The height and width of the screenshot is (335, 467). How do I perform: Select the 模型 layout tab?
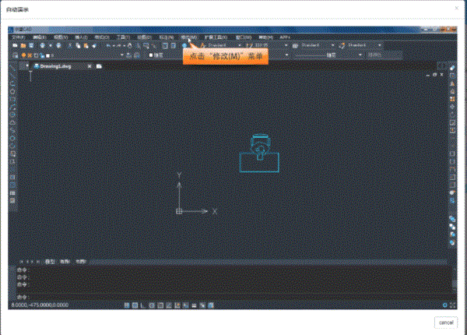pos(50,262)
